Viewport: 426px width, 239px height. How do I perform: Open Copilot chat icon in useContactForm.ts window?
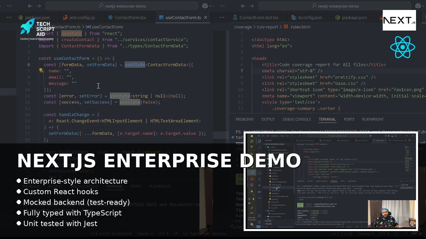(x=205, y=6)
